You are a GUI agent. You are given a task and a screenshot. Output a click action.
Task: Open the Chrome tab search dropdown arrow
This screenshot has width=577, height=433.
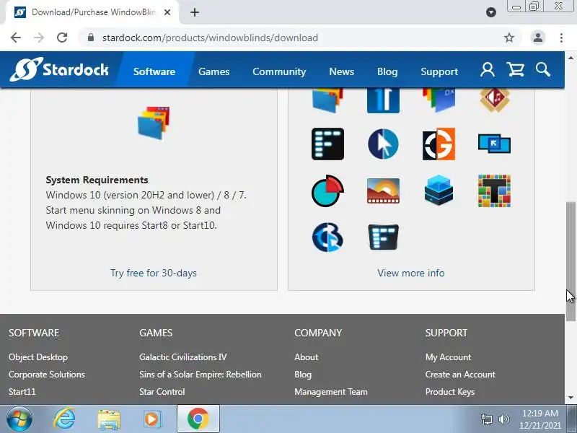491,12
